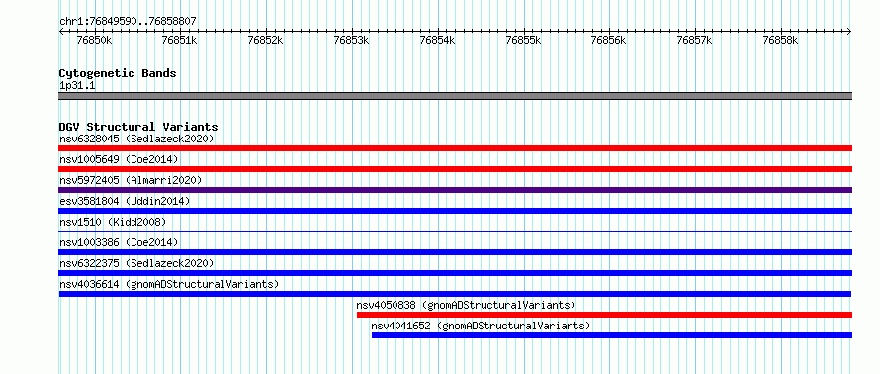Click the 76850k ruler position
Screen dimensions: 880x374
tap(94, 40)
